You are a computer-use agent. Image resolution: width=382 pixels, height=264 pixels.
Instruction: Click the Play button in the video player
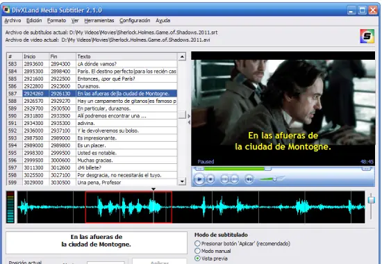[199, 179]
